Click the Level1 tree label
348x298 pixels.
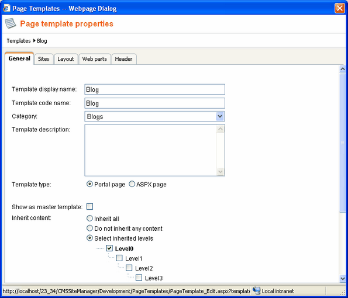click(133, 258)
